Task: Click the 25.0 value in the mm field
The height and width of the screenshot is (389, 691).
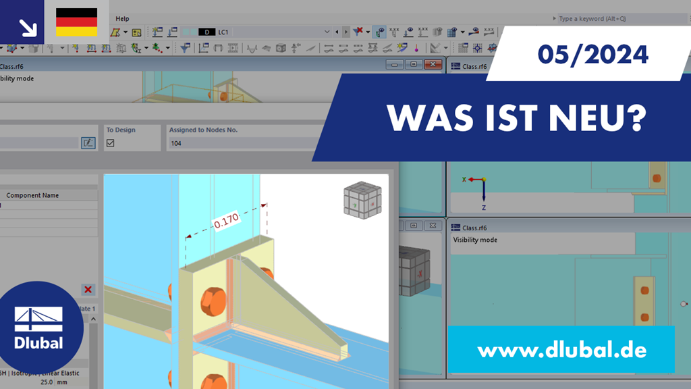Action: pyautogui.click(x=47, y=382)
